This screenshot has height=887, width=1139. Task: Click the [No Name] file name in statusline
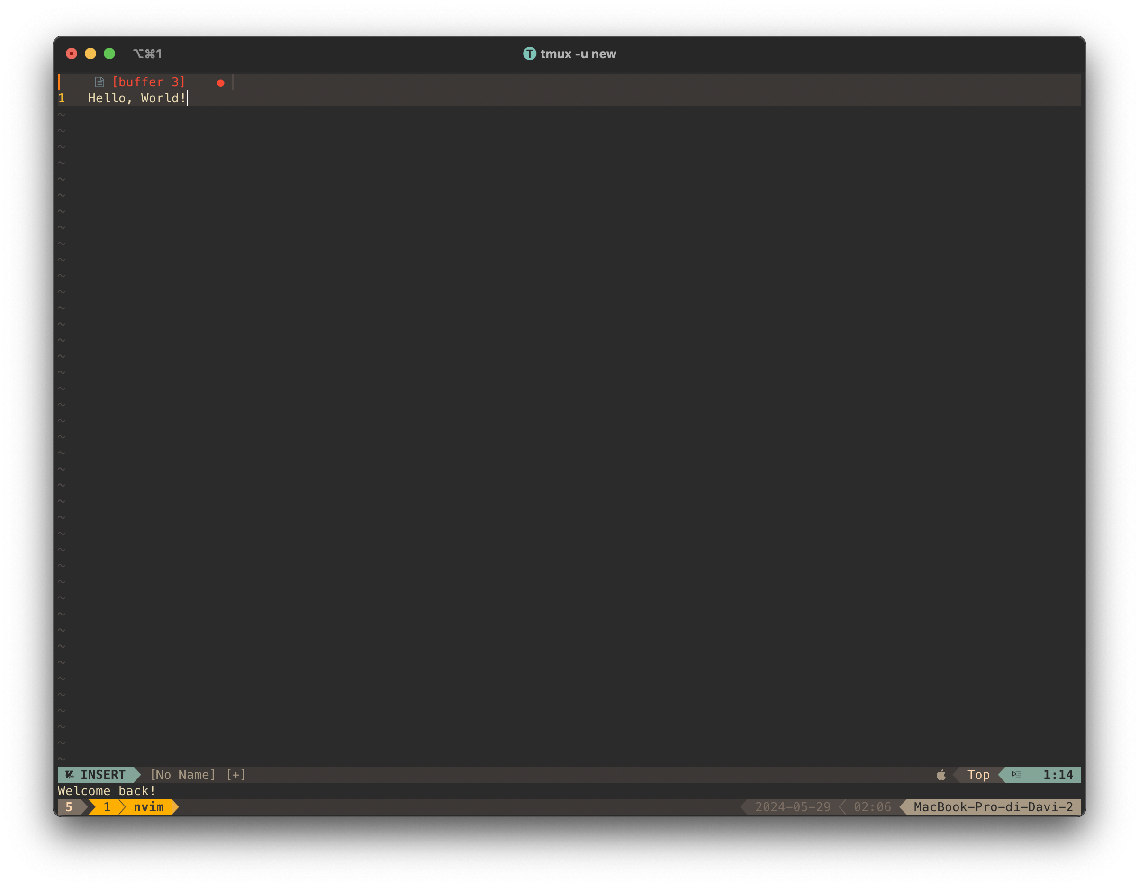[x=182, y=774]
